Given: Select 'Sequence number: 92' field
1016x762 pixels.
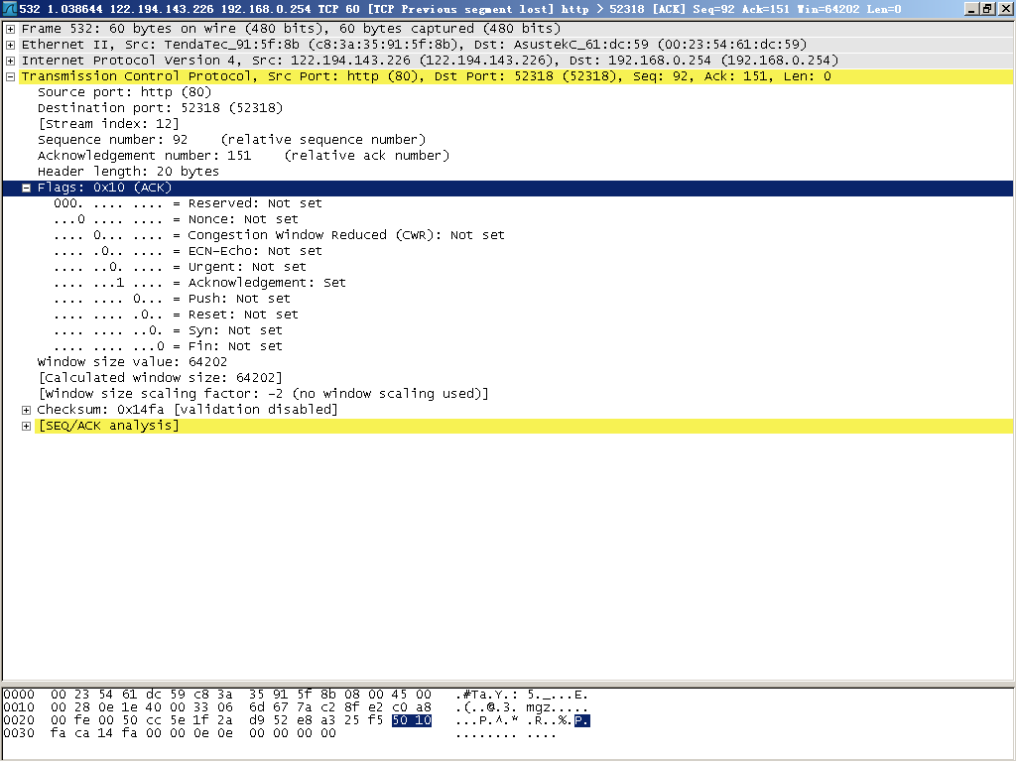Looking at the screenshot, I should pyautogui.click(x=231, y=140).
